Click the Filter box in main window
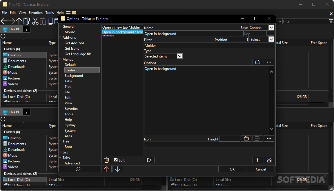This screenshot has width=334, height=191. pos(305,21)
